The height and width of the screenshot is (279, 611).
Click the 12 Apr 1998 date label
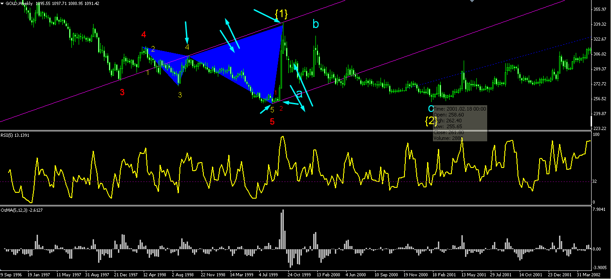tap(155, 274)
